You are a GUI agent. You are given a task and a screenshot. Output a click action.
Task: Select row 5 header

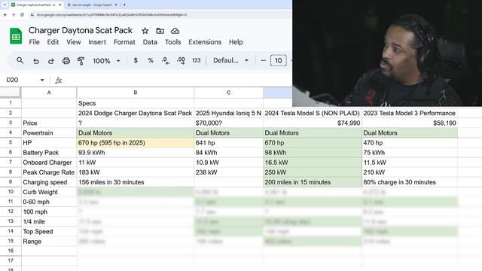pos(11,142)
